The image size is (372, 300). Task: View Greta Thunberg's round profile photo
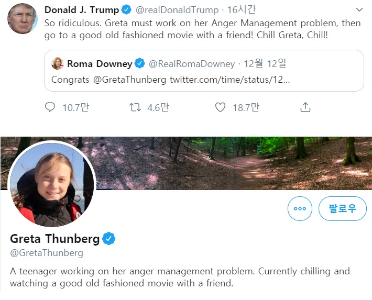click(x=52, y=185)
